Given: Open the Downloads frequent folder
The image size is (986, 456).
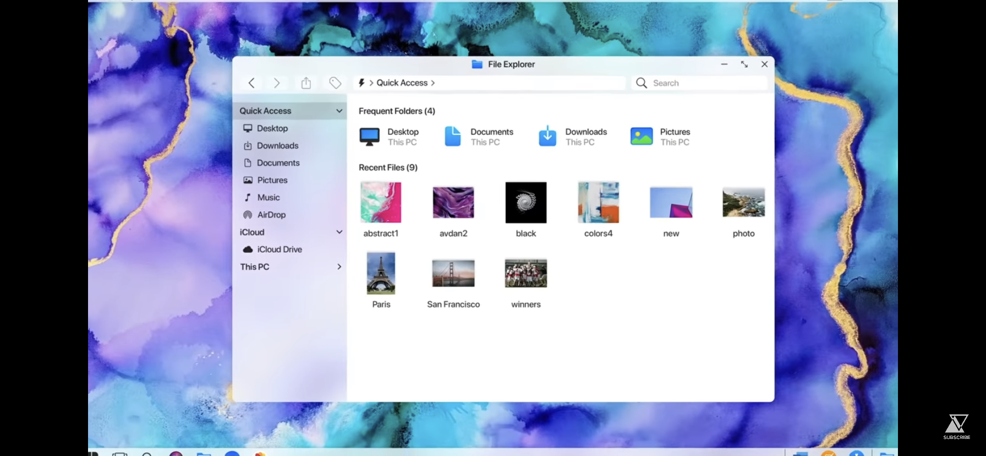Looking at the screenshot, I should click(x=573, y=137).
